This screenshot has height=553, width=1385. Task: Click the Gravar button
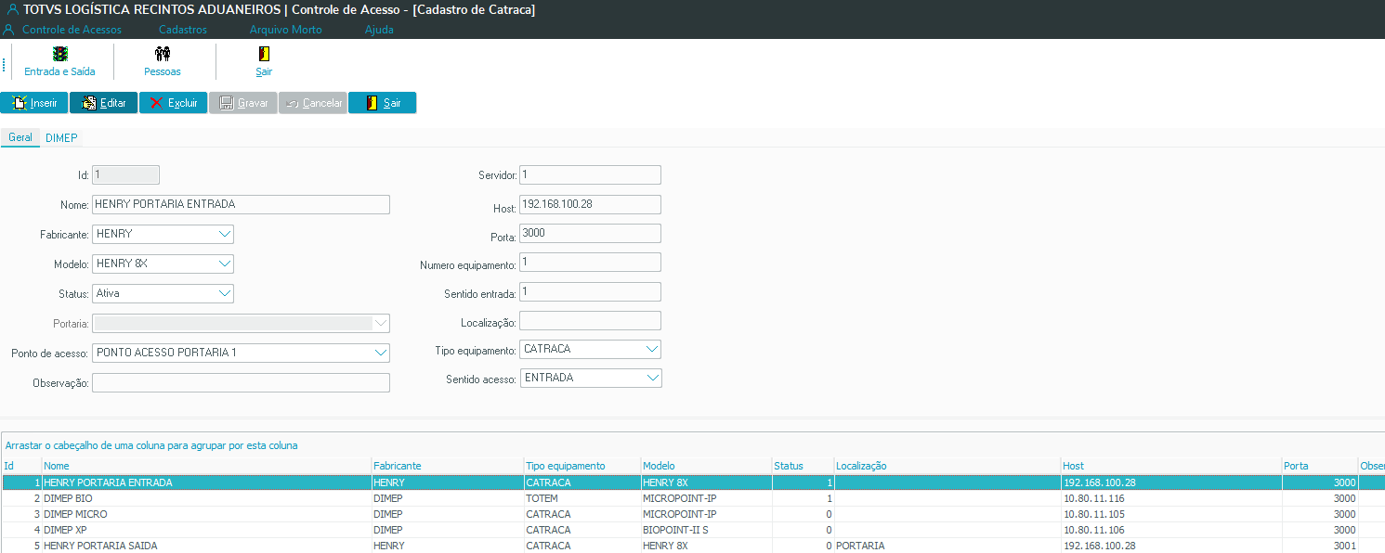coord(243,103)
